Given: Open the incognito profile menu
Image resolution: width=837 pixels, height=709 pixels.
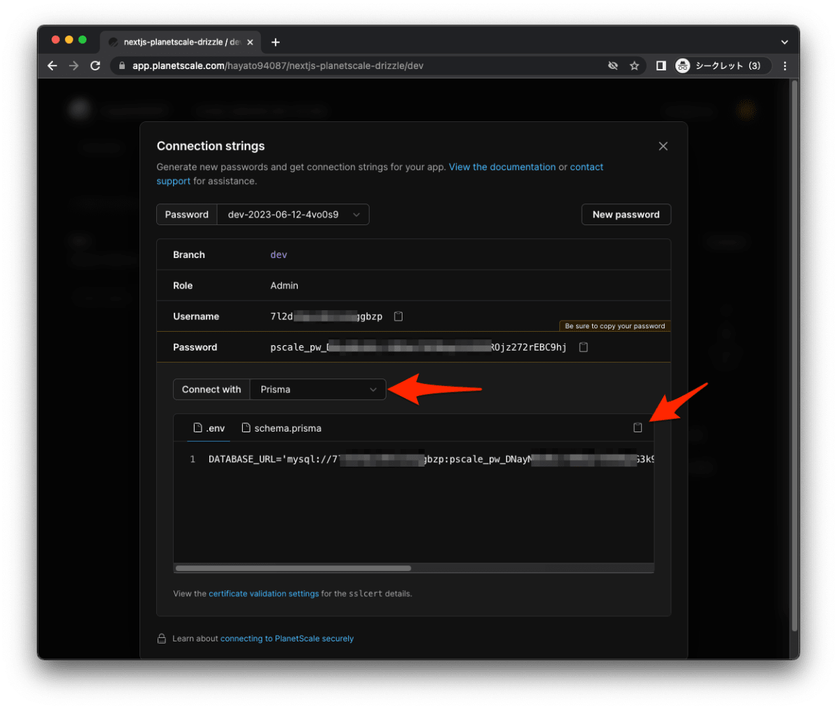Looking at the screenshot, I should click(723, 66).
